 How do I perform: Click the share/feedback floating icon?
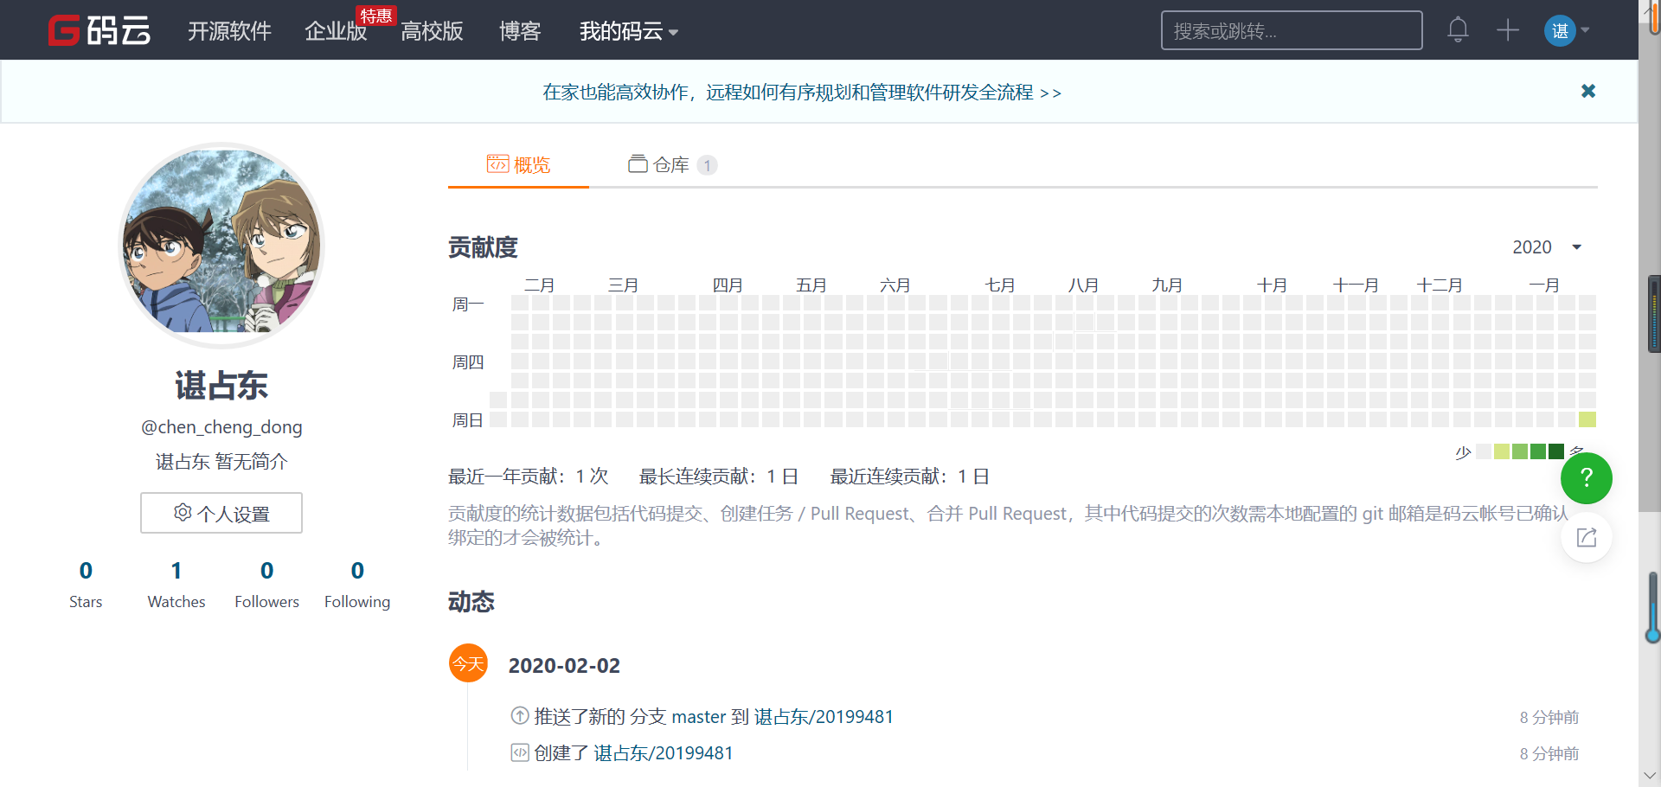pyautogui.click(x=1586, y=538)
